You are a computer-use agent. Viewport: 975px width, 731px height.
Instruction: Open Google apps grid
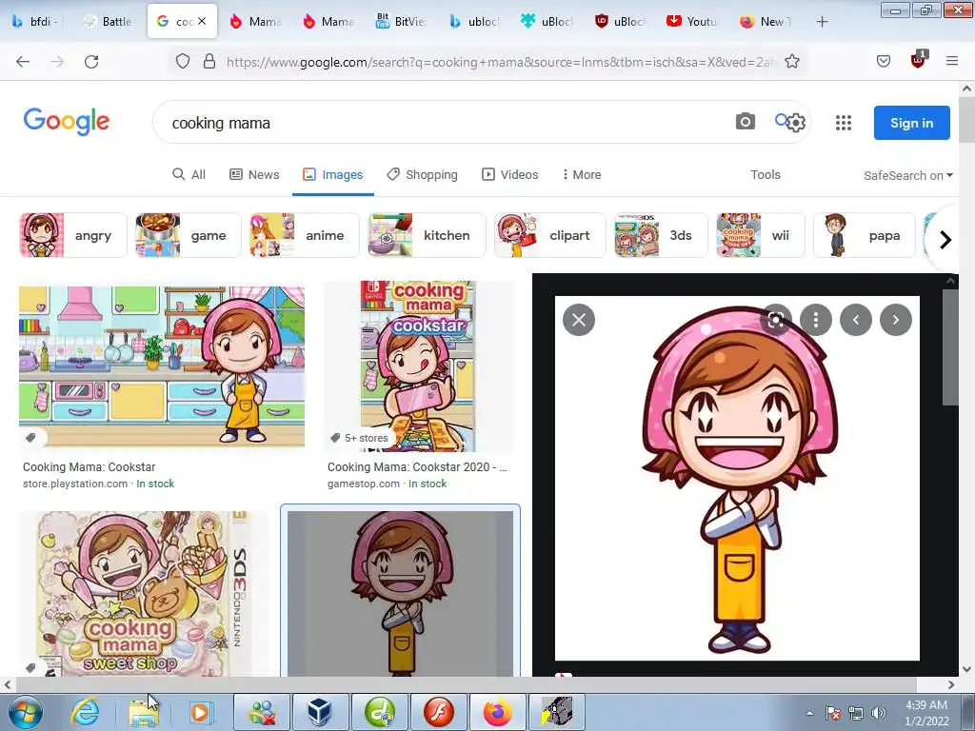pyautogui.click(x=844, y=123)
